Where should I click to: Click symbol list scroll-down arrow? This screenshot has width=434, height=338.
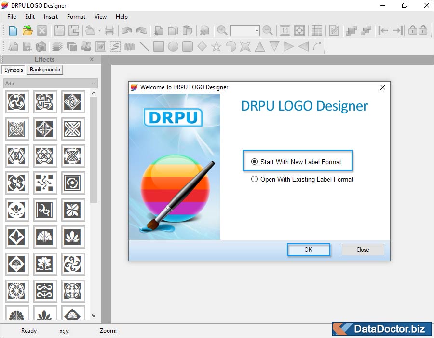click(94, 316)
